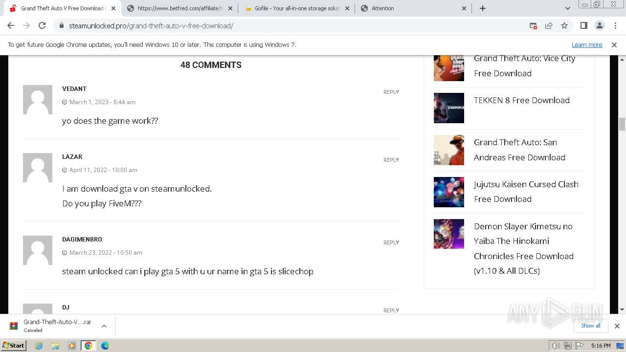Open the volume speaker tray icon
626x352 pixels.
point(556,346)
